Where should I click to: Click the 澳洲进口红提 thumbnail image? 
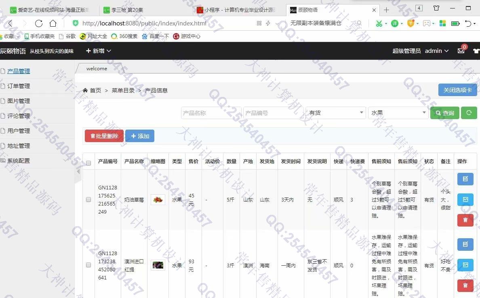[158, 265]
